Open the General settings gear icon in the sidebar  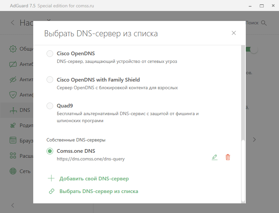pyautogui.click(x=13, y=49)
